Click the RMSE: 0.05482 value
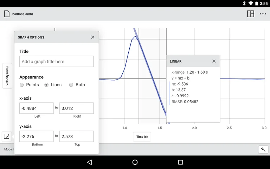 185,102
